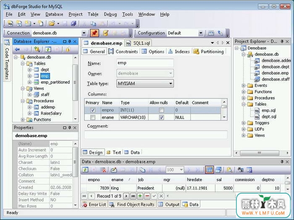
Task: Open the Output tab
Action: click(168, 204)
